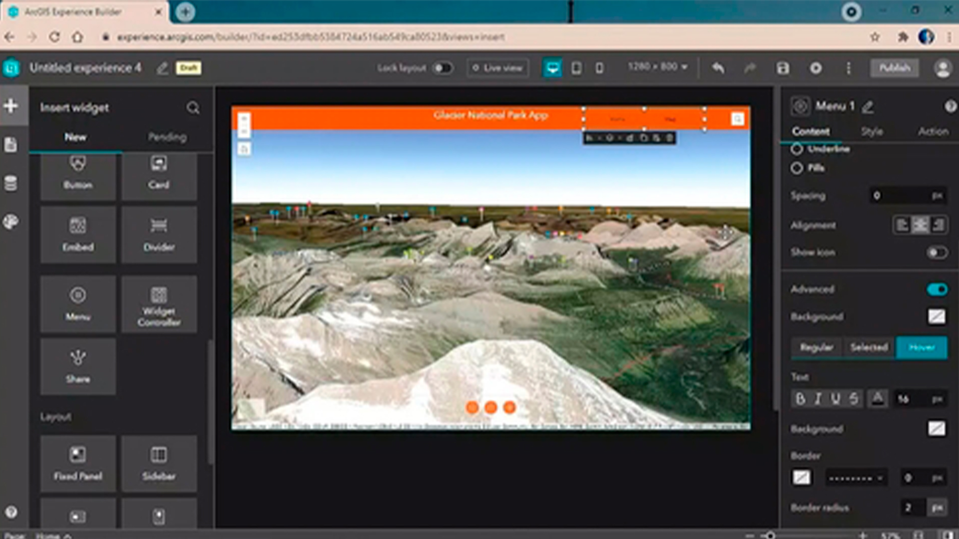Disable the Advanced toggle

937,289
